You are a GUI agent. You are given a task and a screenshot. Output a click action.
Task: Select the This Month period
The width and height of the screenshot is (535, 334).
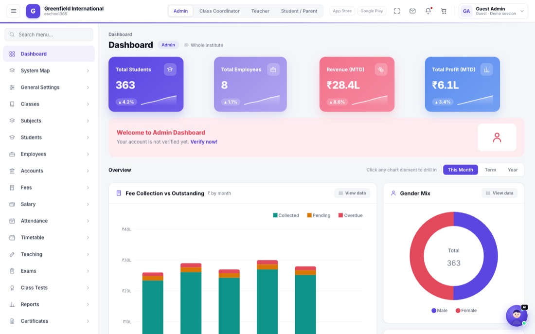460,170
